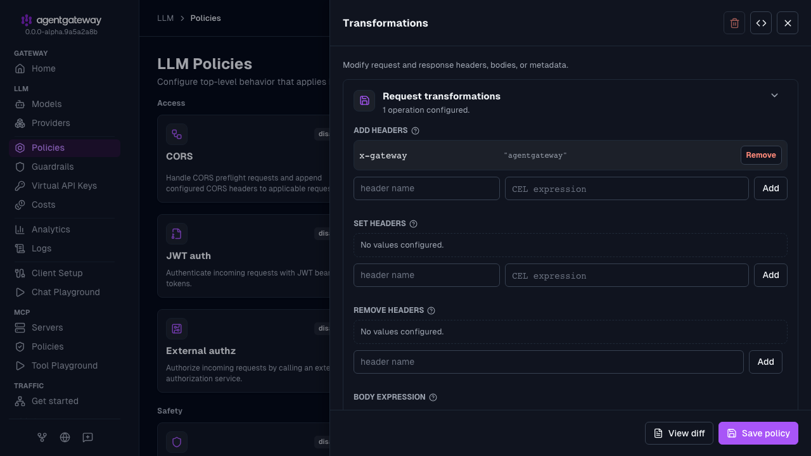
Task: Click the Costs coin icon
Action: pos(20,205)
